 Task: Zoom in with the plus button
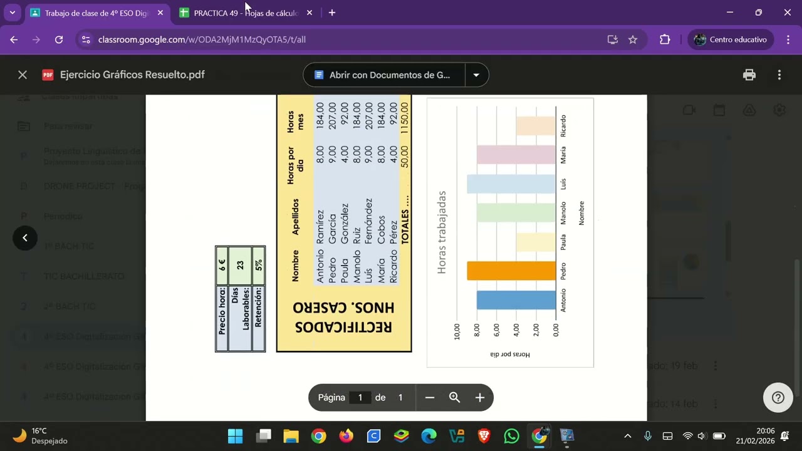click(480, 397)
